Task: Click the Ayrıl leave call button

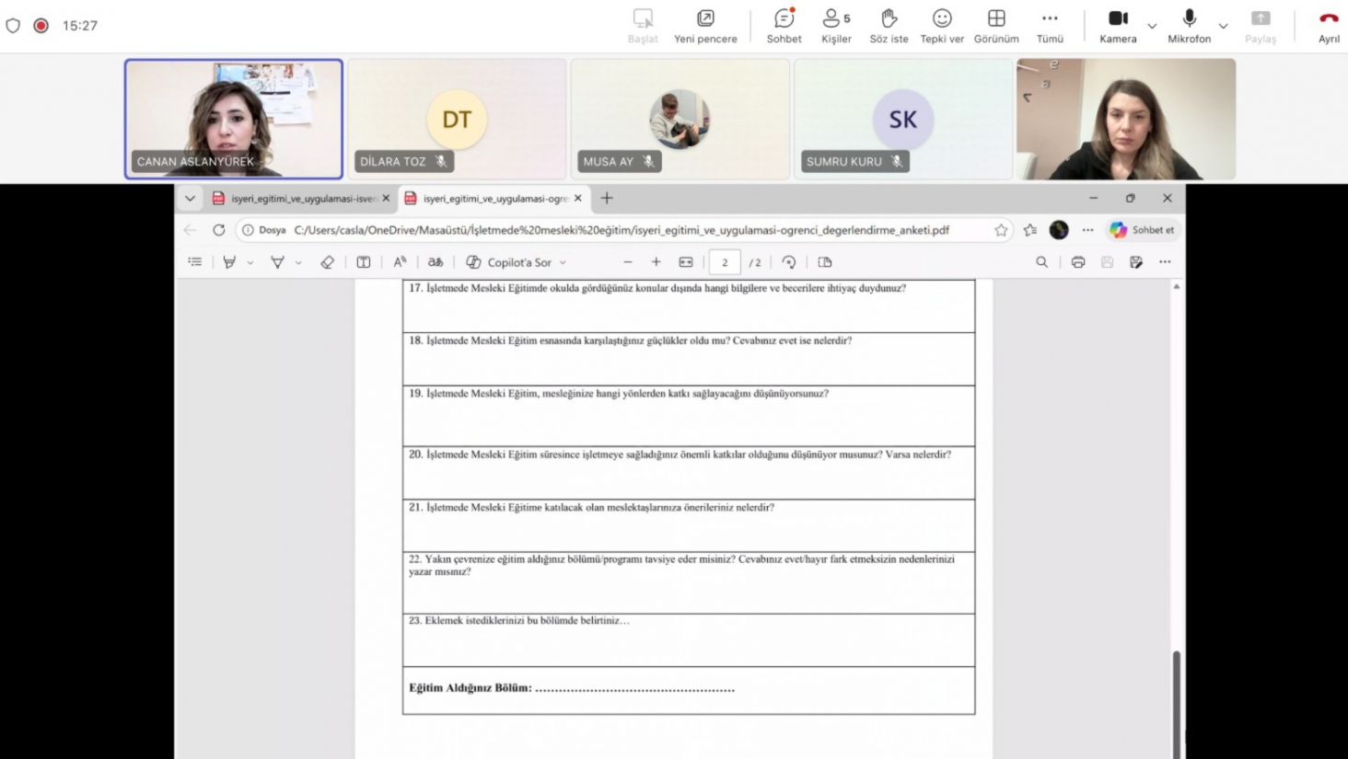Action: (x=1329, y=26)
